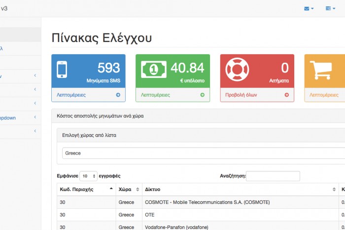Viewport: 345px width, 230px height.
Task: Click the Επιλογή χώρας από λίστα heading
Action: [89, 135]
